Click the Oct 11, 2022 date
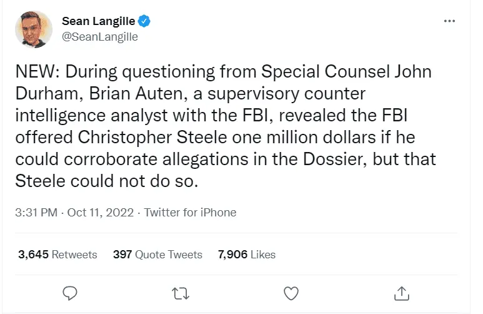The width and height of the screenshot is (483, 314). pyautogui.click(x=101, y=213)
